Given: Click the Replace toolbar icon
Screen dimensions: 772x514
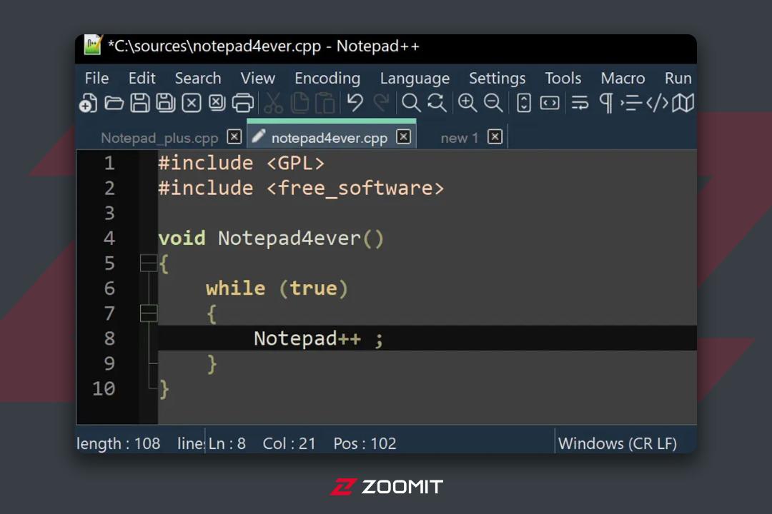Looking at the screenshot, I should 437,104.
